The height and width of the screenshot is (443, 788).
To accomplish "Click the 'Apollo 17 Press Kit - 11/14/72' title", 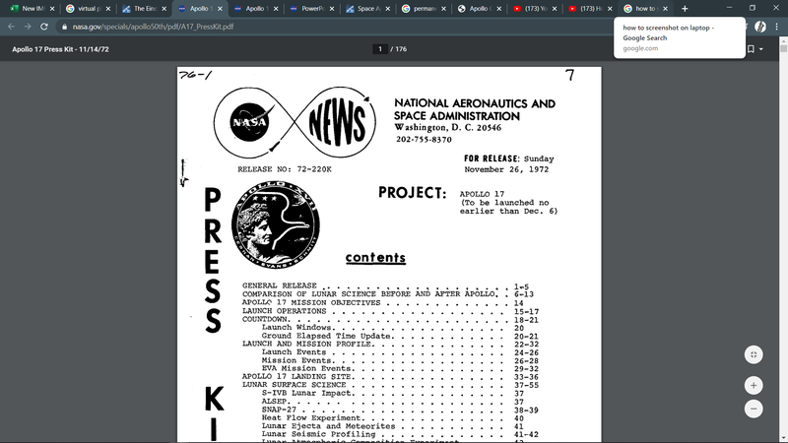I will point(60,49).
